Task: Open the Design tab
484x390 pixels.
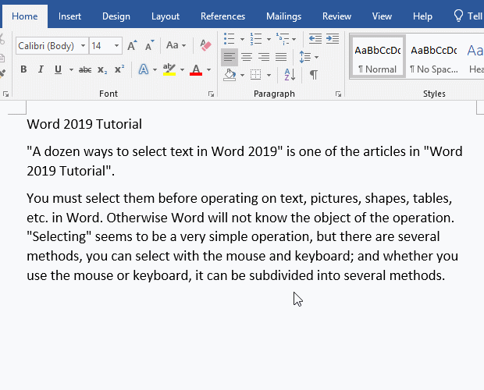Action: click(116, 16)
